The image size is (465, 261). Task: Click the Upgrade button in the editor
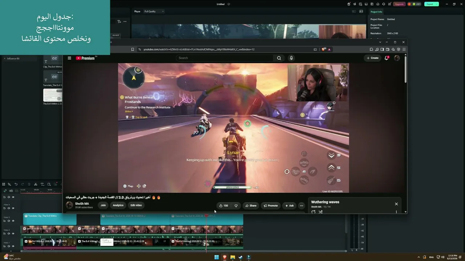coord(399,4)
